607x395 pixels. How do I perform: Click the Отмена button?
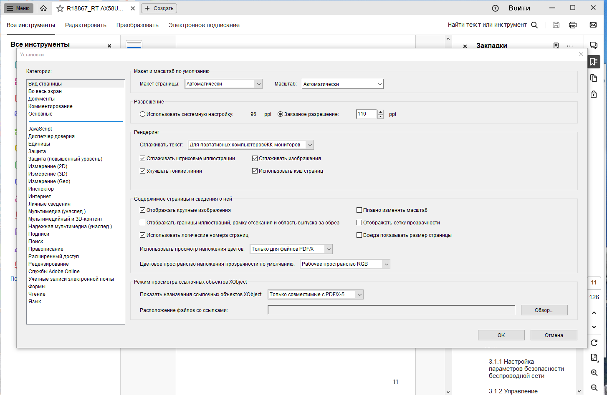(554, 335)
